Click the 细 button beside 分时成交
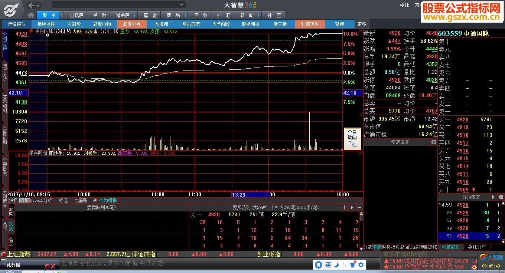Viewport: 505px width, 273px height. point(501,197)
